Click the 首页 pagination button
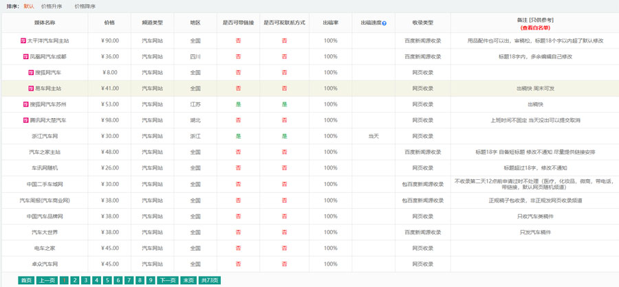 click(x=26, y=280)
